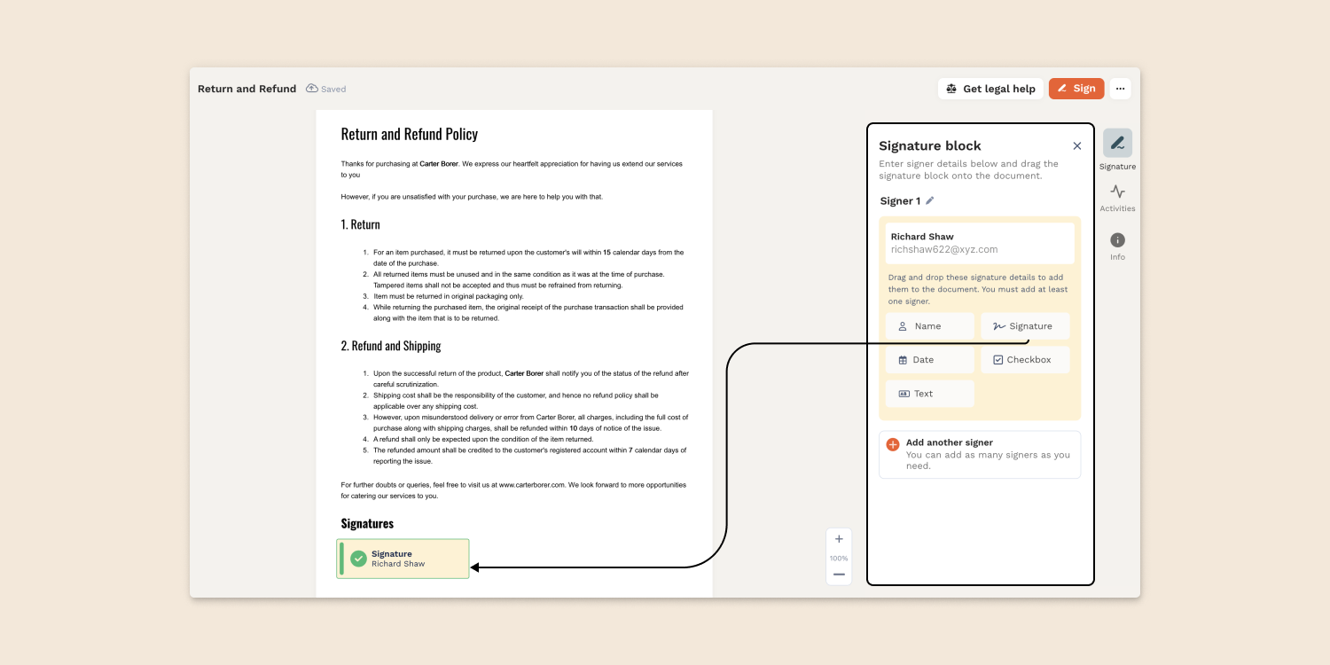Zoom in with the plus button

(839, 539)
